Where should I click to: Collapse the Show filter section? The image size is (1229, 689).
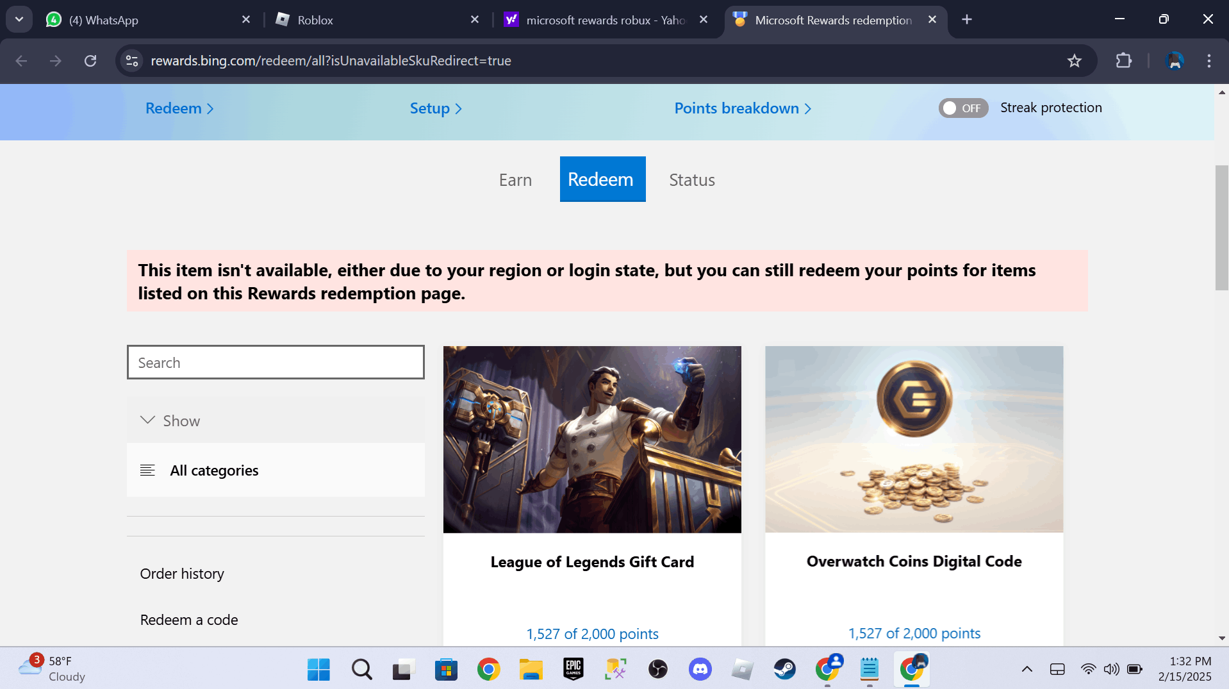147,420
